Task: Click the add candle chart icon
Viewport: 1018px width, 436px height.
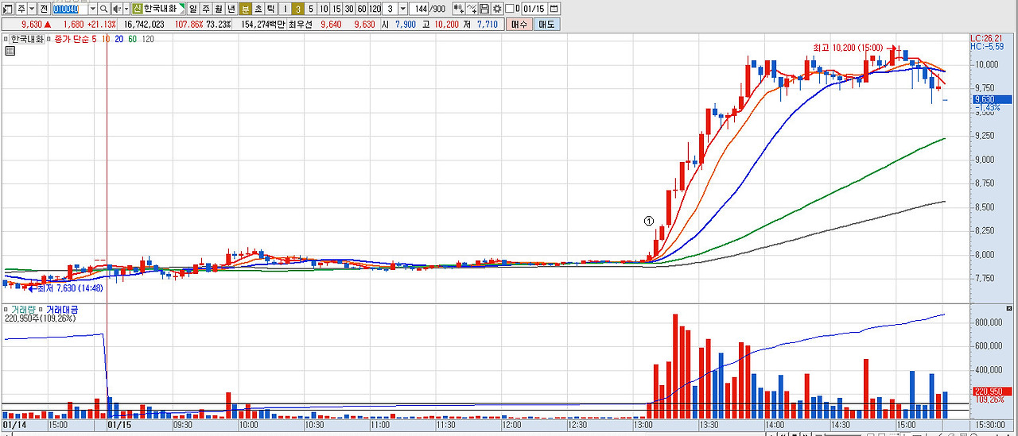Action: tap(459, 9)
